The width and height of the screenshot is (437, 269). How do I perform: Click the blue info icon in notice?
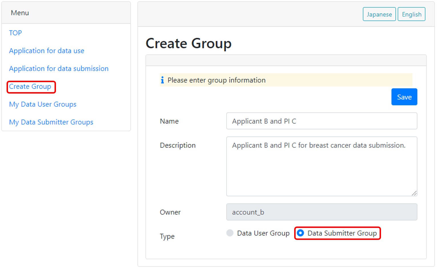pos(162,80)
